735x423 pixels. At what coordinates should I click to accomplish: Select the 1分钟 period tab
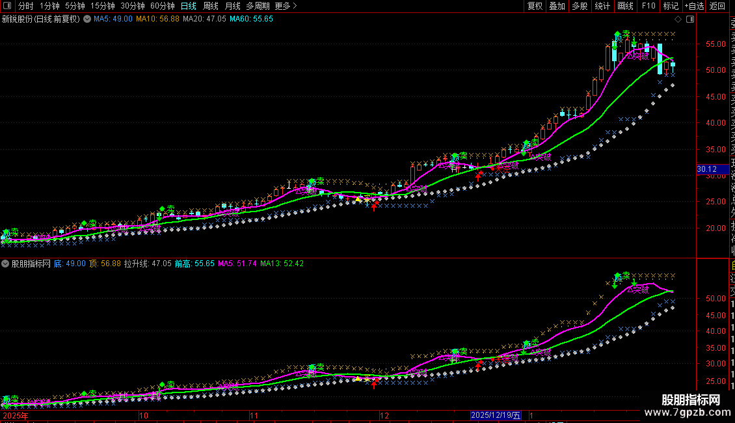click(49, 6)
